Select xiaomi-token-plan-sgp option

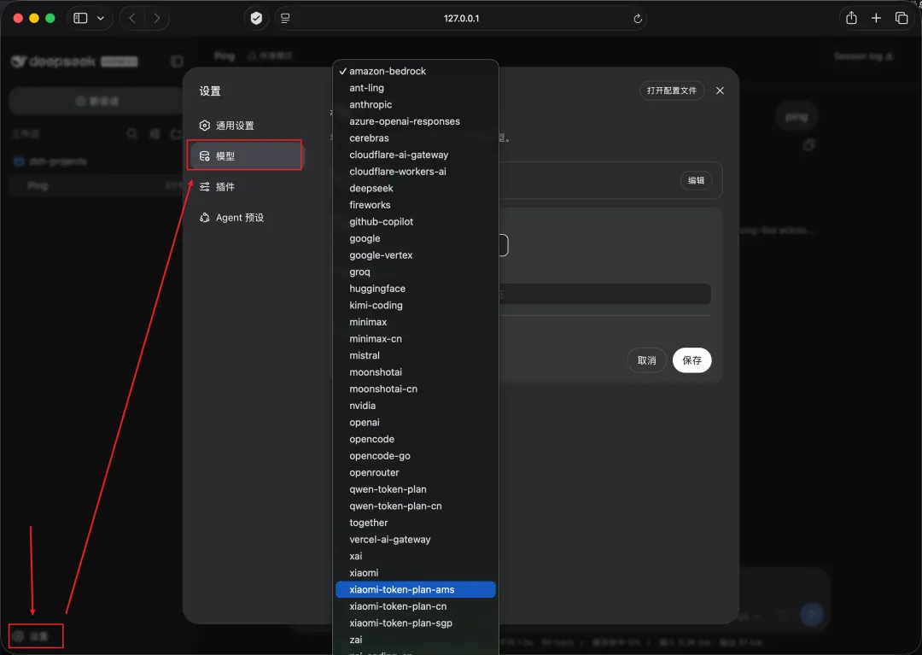(415, 624)
